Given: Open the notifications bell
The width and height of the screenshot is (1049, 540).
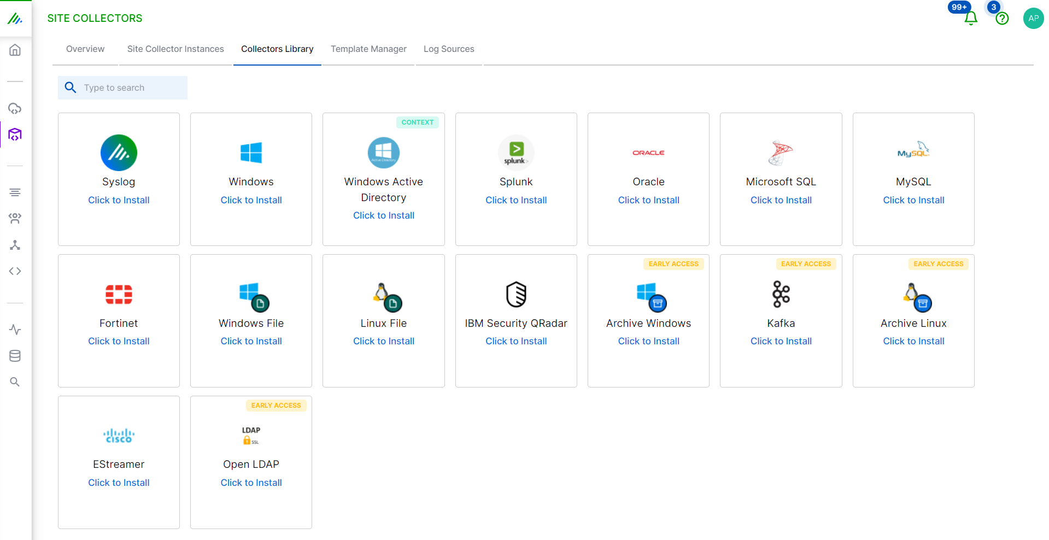Looking at the screenshot, I should click(971, 19).
